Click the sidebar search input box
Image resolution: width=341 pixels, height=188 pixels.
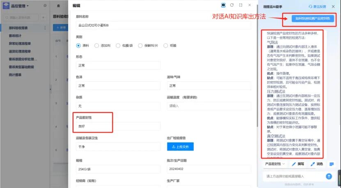pos(21,17)
